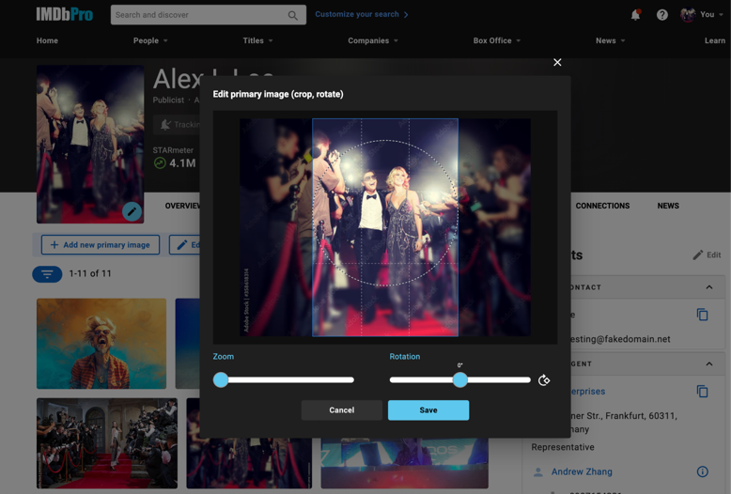Click the 1-11 of 11 count text
The width and height of the screenshot is (731, 494).
tap(90, 273)
